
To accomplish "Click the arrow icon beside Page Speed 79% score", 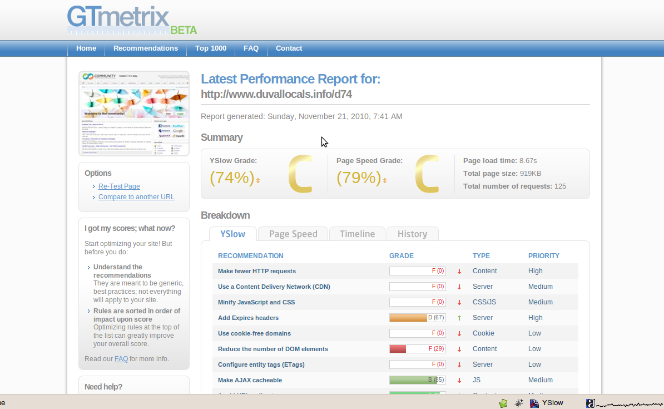I will click(385, 180).
